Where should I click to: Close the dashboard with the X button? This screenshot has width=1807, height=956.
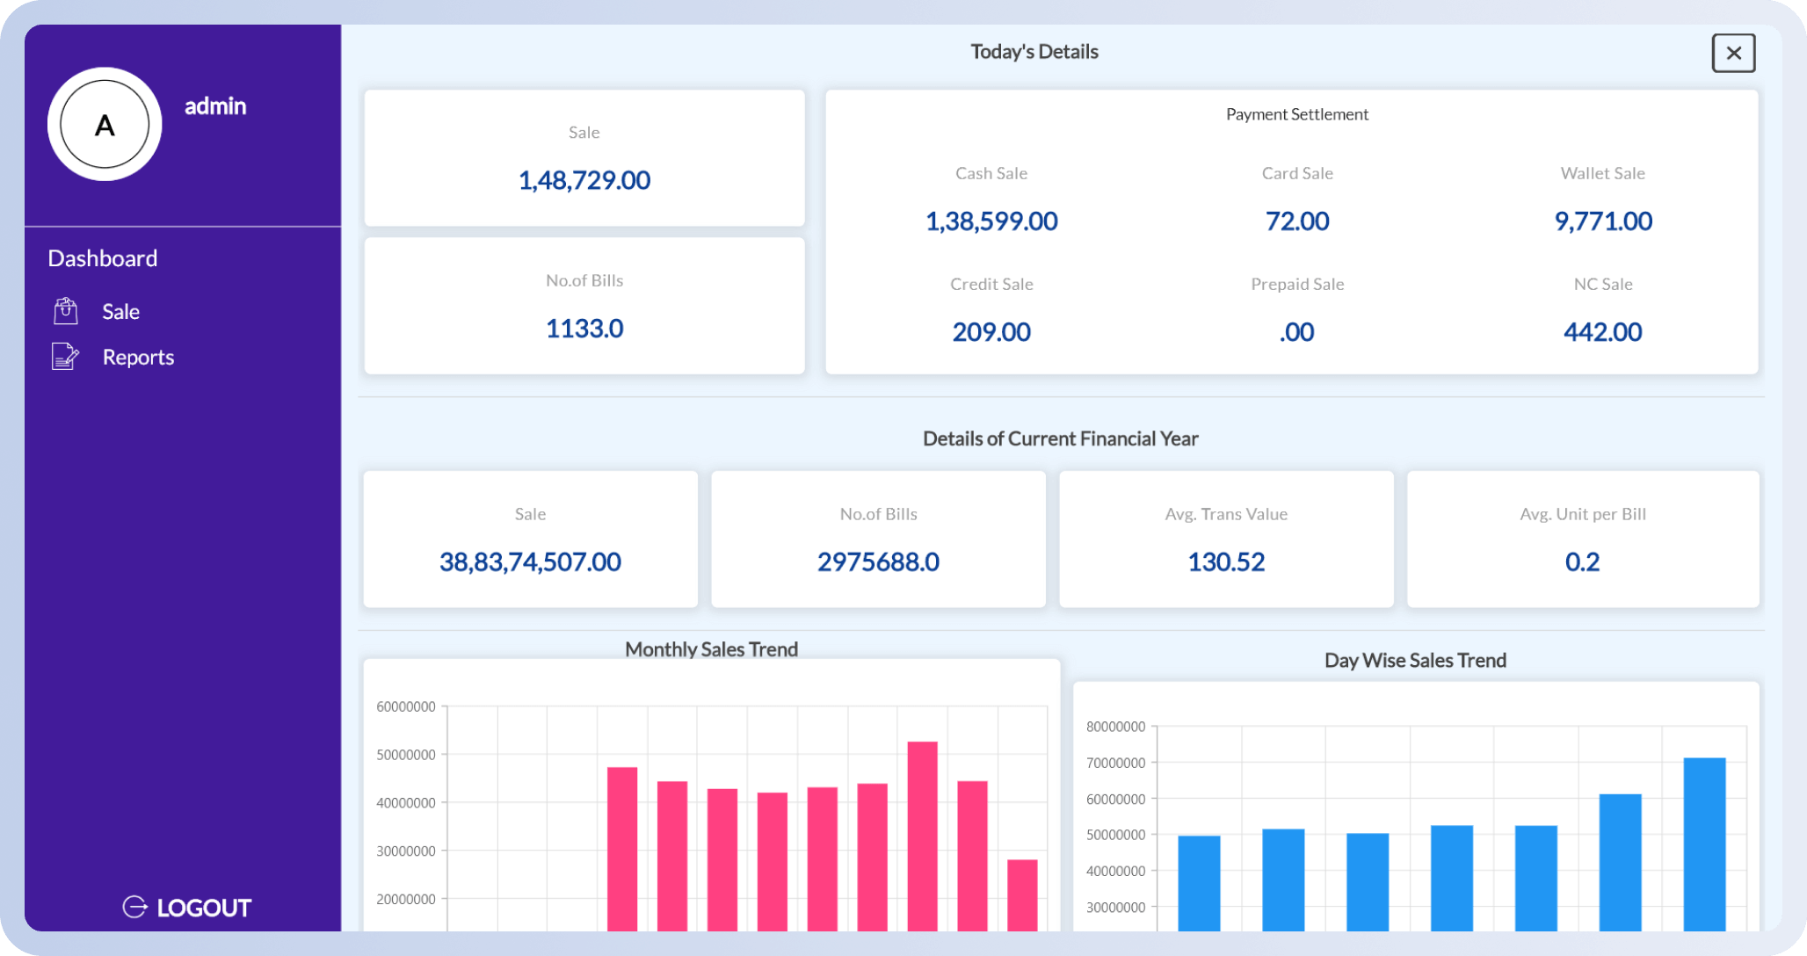point(1733,54)
